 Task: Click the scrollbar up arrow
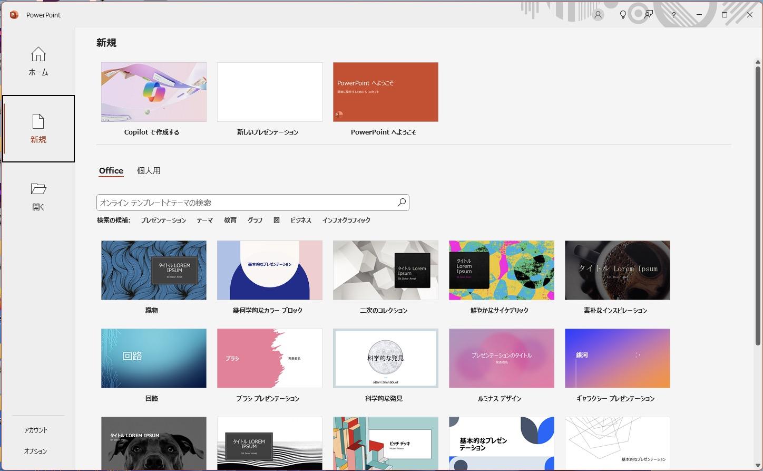coord(758,62)
